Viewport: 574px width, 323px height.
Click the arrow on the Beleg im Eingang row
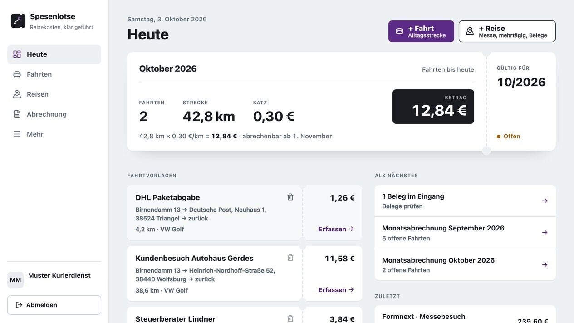545,201
